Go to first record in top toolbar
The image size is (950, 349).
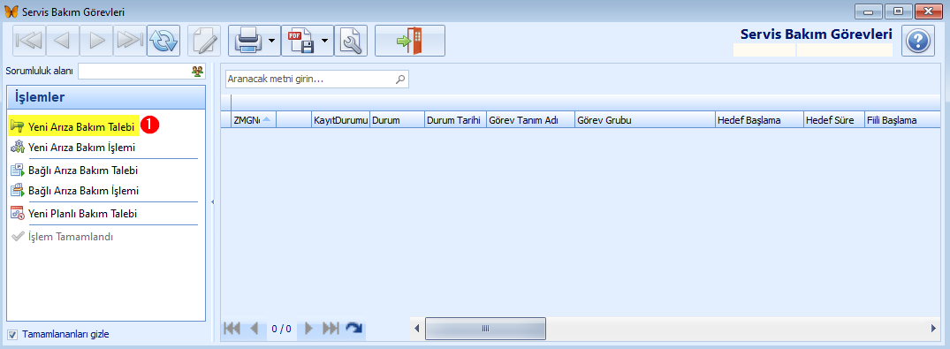point(28,41)
